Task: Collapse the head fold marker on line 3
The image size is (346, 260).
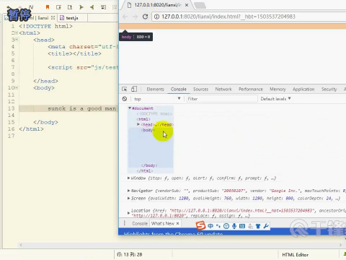Action: tap(17, 40)
